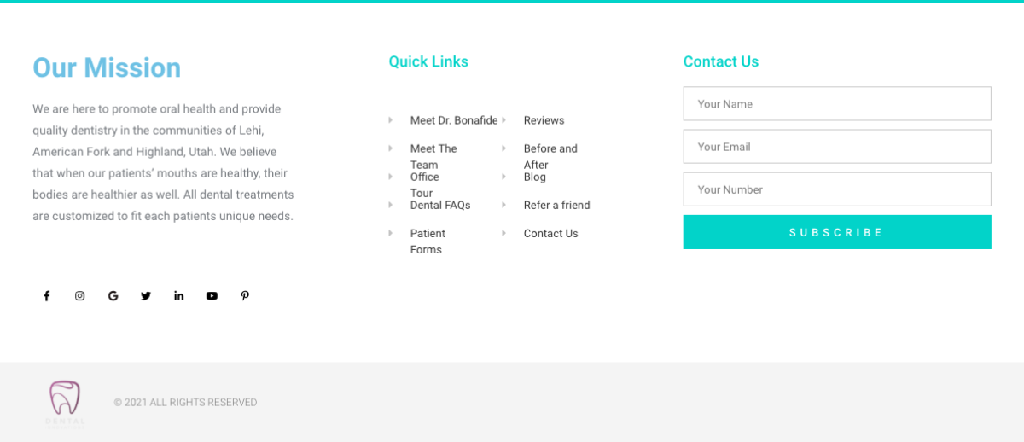Open the Dental FAQs link
1024x442 pixels.
[440, 205]
